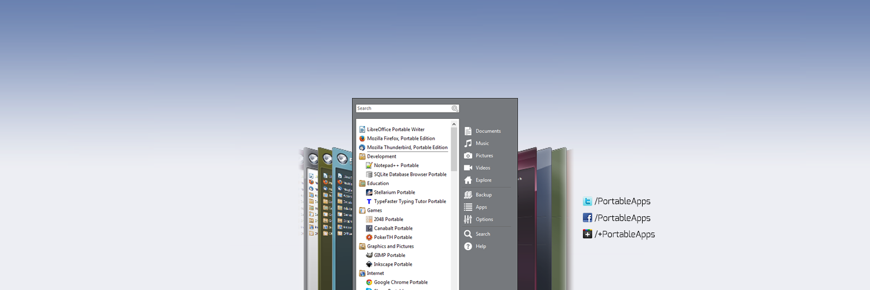Visit the Twitter /PortableApps link
This screenshot has width=870, height=290.
(617, 201)
